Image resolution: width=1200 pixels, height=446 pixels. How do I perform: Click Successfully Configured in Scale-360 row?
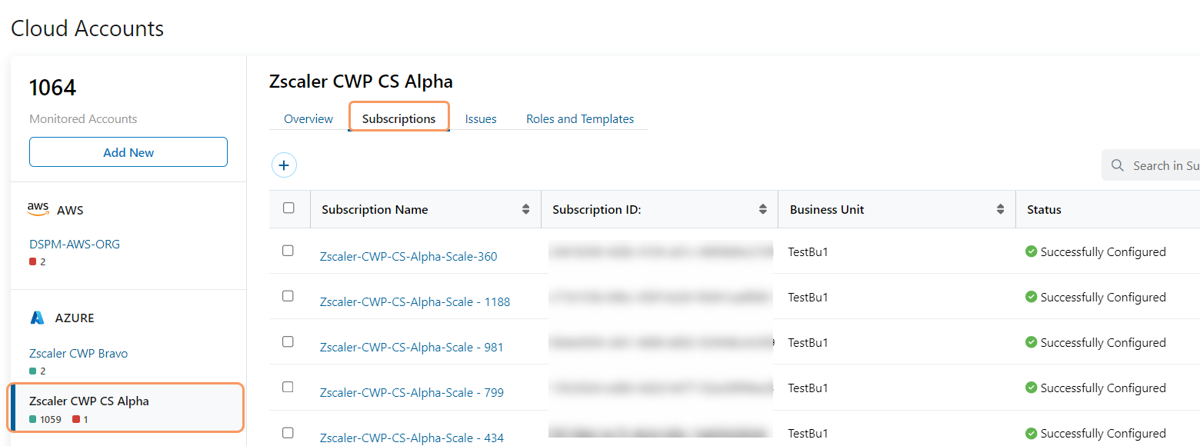[x=1103, y=251]
